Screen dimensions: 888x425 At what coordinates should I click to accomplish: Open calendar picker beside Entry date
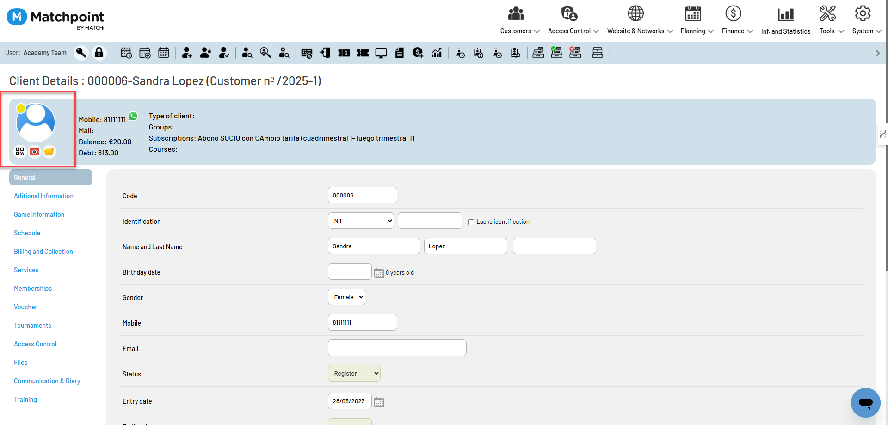(379, 402)
